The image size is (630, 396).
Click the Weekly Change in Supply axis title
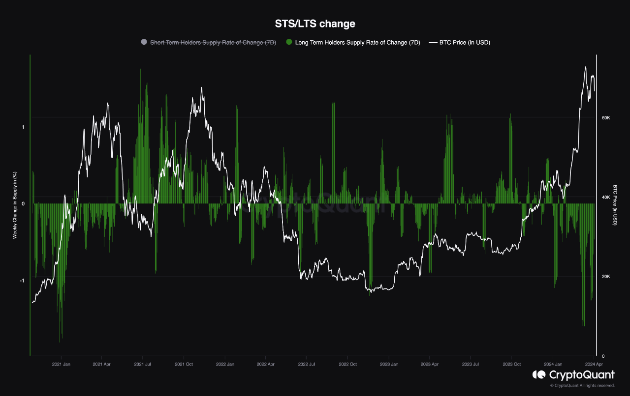tap(15, 203)
